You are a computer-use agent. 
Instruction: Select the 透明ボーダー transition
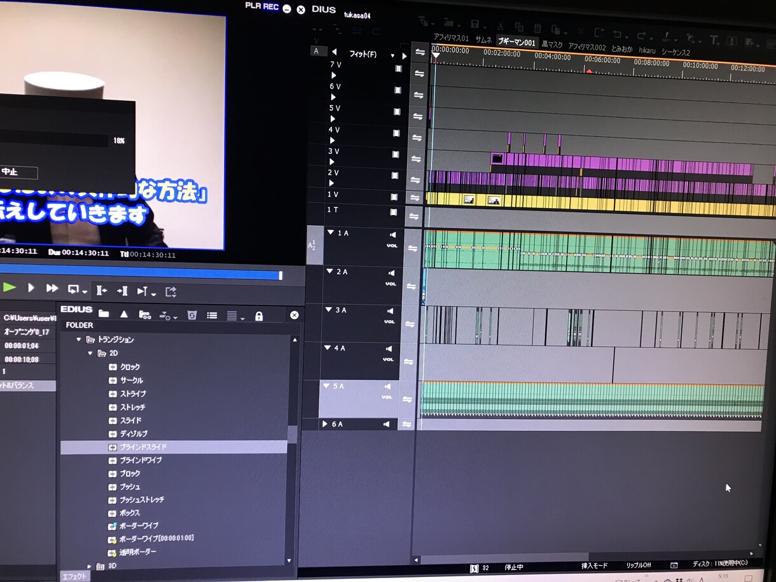(x=137, y=552)
